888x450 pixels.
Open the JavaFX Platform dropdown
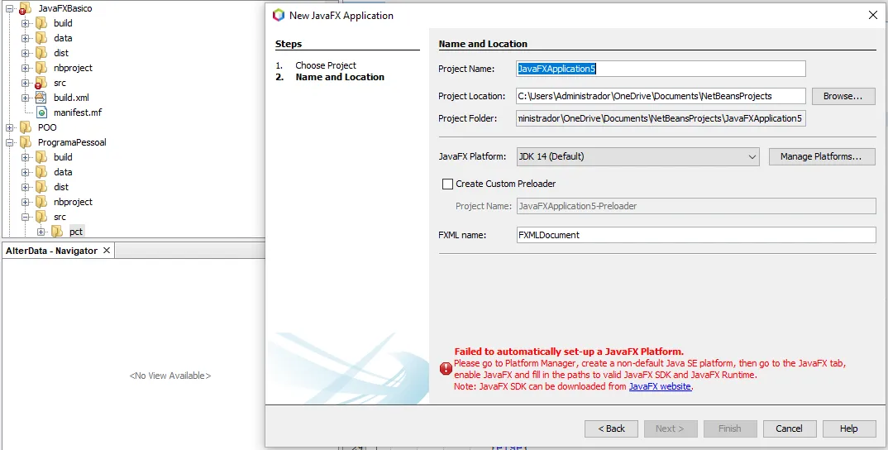point(637,156)
